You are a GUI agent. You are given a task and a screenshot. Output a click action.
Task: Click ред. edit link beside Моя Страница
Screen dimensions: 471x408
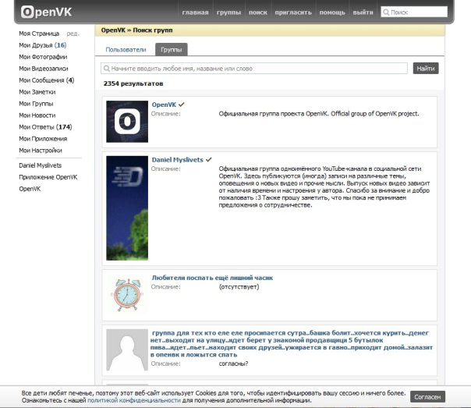tap(73, 34)
